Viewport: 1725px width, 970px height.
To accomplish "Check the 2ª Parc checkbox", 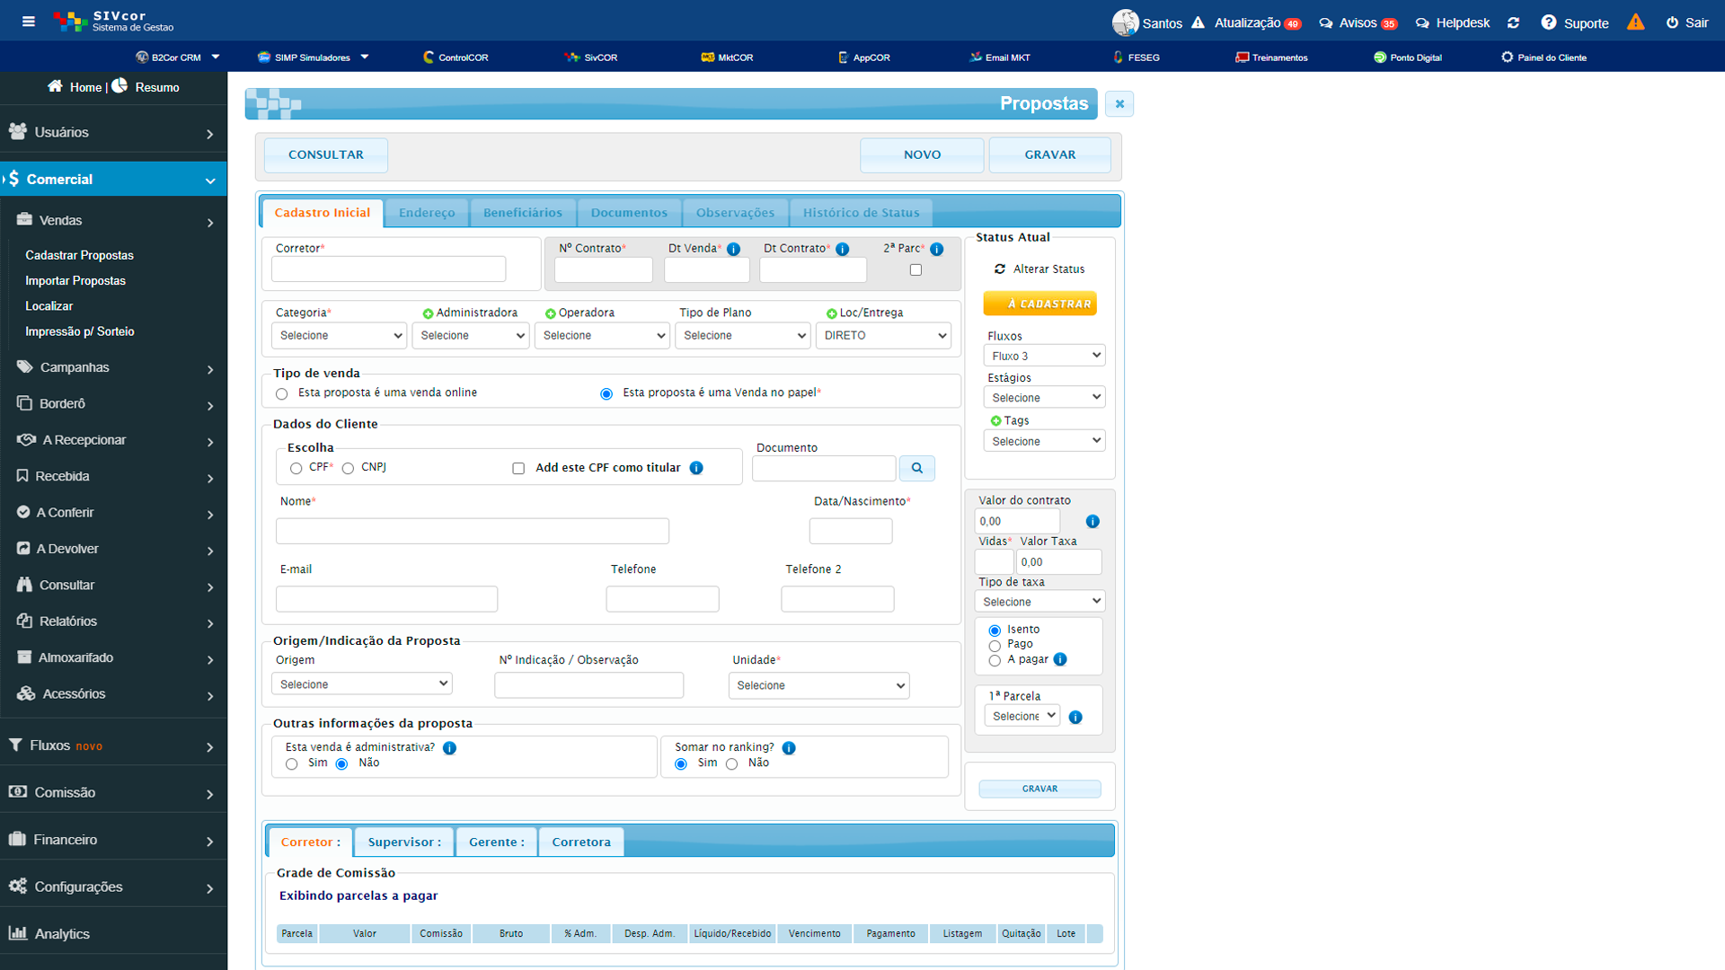I will click(916, 270).
